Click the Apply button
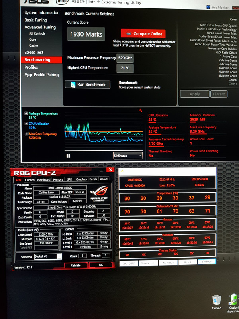 (x=195, y=94)
